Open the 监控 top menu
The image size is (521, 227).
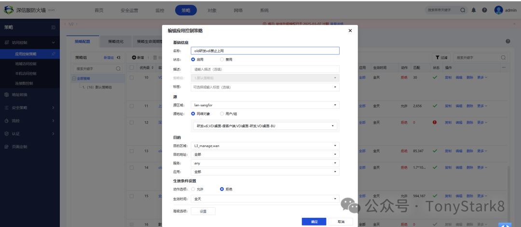click(160, 10)
